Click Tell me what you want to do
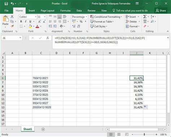The width and height of the screenshot is (171, 137). click(130, 10)
